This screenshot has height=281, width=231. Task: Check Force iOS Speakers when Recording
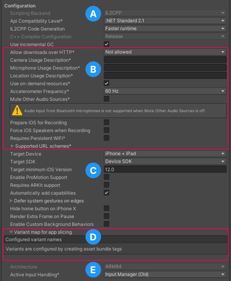(107, 130)
